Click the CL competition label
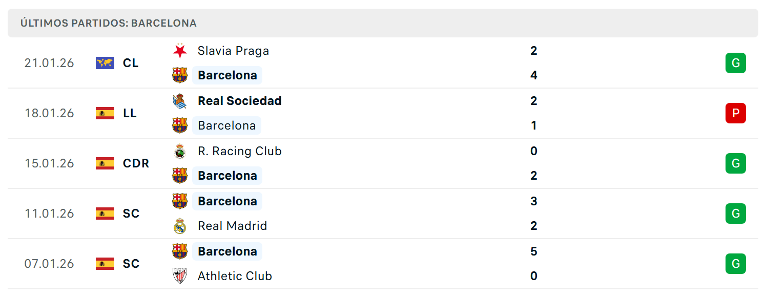This screenshot has height=298, width=766. pyautogui.click(x=131, y=63)
